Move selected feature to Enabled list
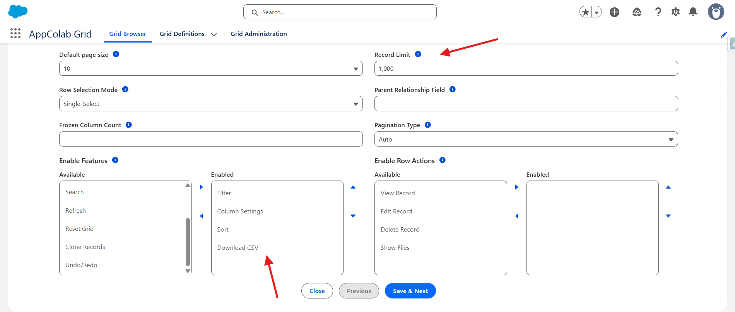This screenshot has height=312, width=735. tap(201, 187)
